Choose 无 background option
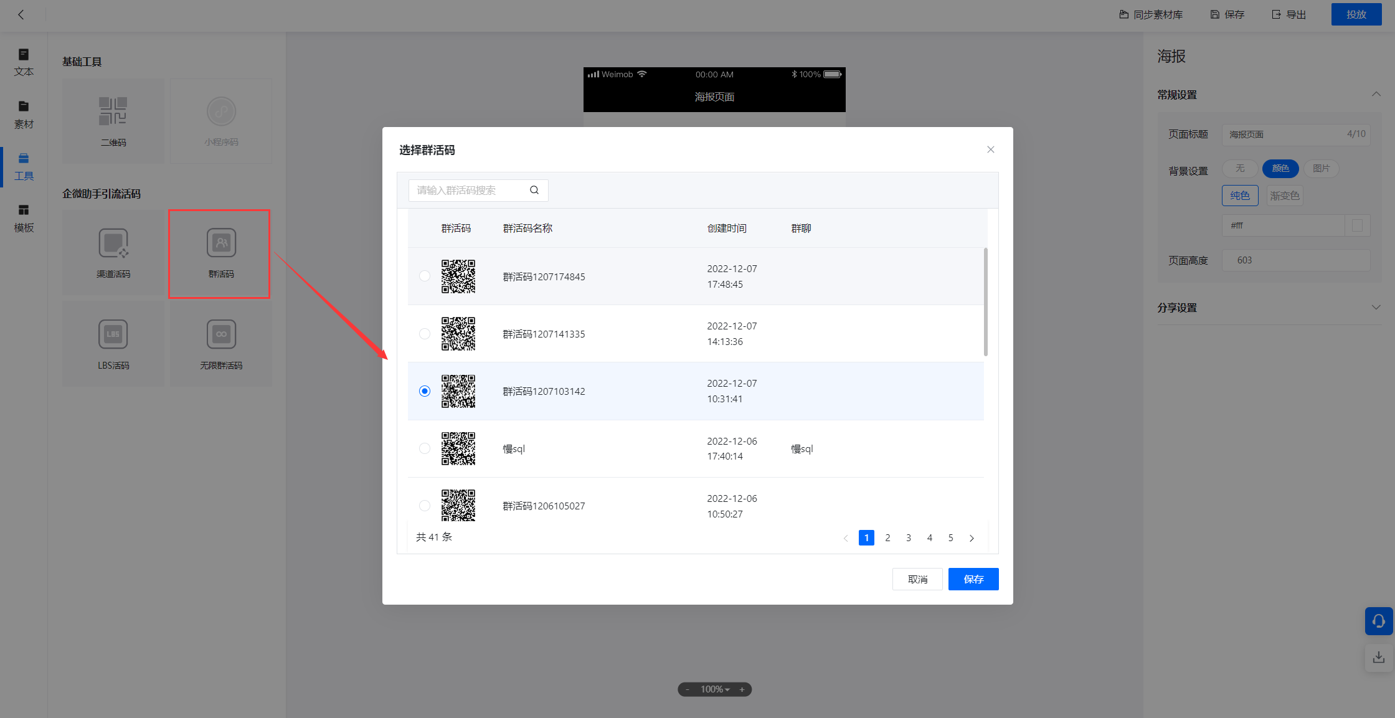 click(x=1240, y=168)
